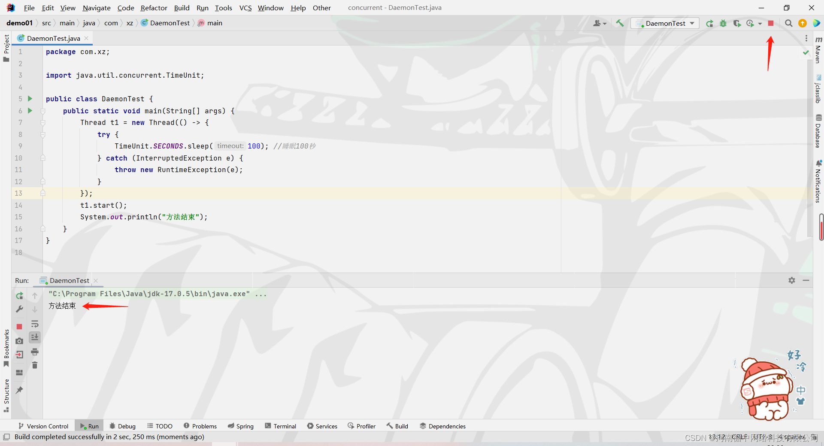Run class from gutter arrow on line 5
The image size is (824, 446).
(x=30, y=99)
